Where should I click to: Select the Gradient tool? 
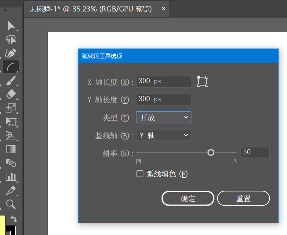pos(11,149)
